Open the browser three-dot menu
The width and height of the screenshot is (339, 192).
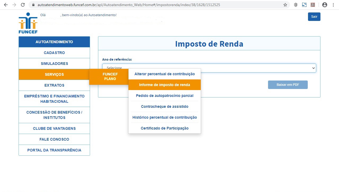coord(333,5)
